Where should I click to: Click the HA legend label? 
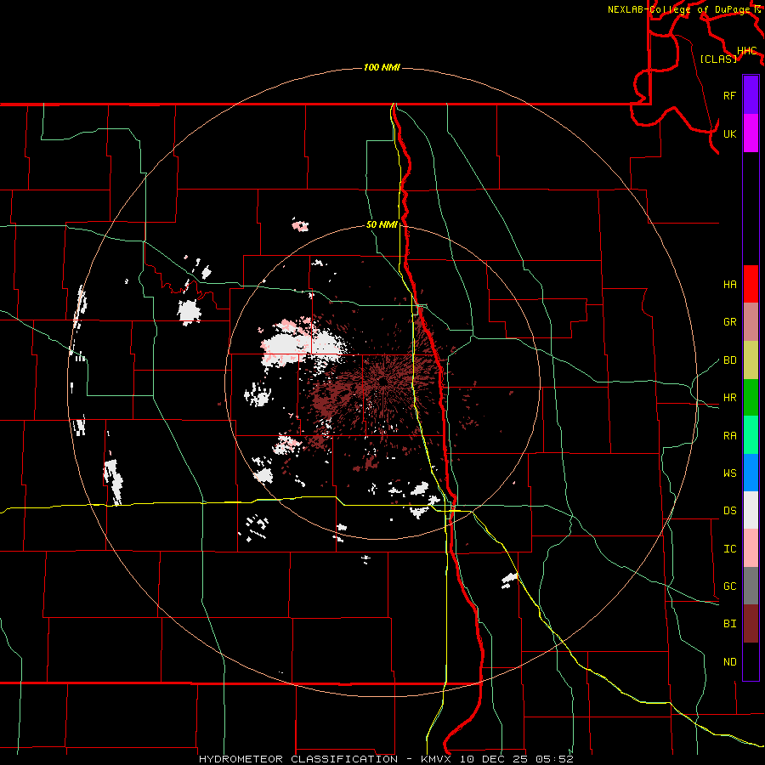pos(729,284)
